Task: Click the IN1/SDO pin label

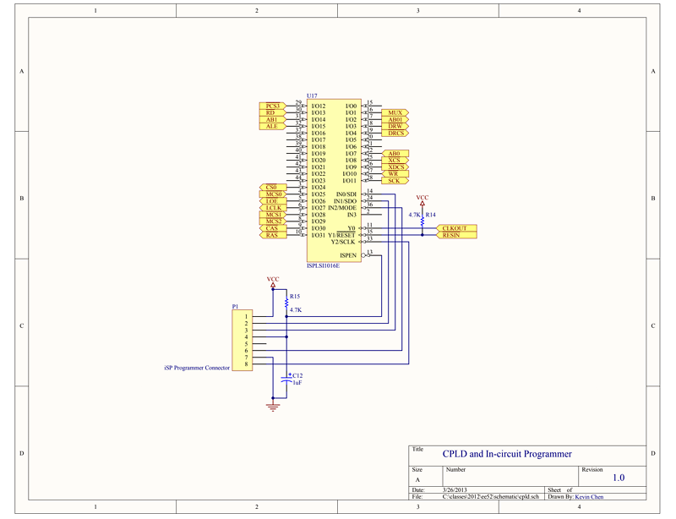Action: [346, 201]
